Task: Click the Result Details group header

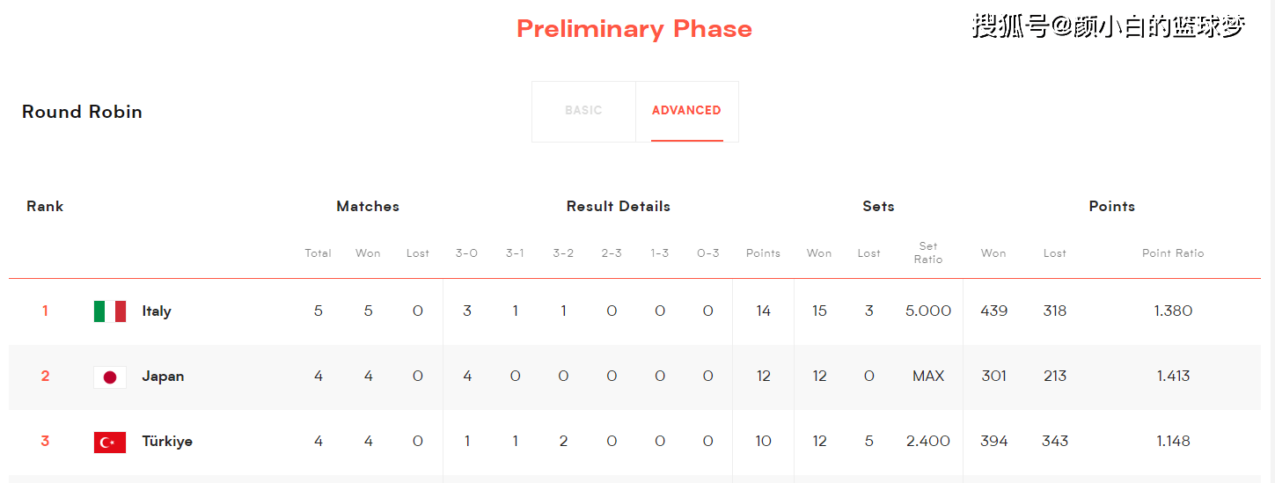Action: pos(618,207)
